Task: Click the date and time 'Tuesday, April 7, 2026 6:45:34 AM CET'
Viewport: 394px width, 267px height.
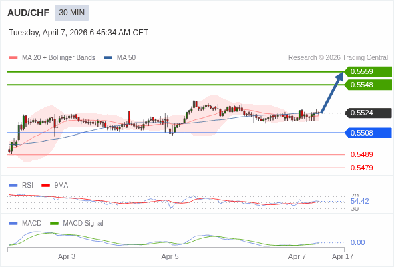Action: 78,33
